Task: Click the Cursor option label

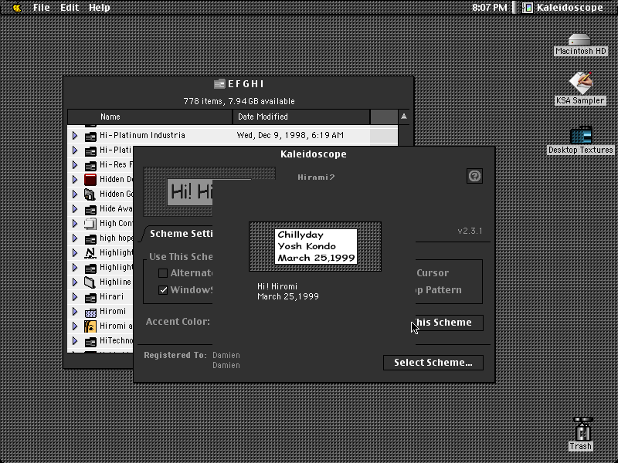Action: [x=433, y=273]
